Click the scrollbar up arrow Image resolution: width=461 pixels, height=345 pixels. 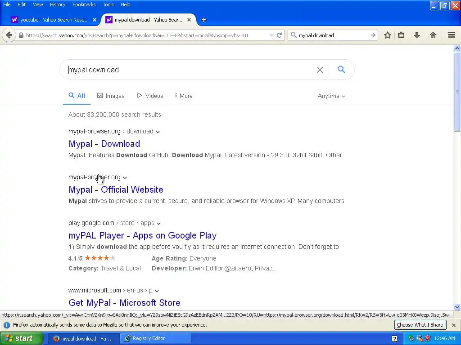[x=457, y=49]
